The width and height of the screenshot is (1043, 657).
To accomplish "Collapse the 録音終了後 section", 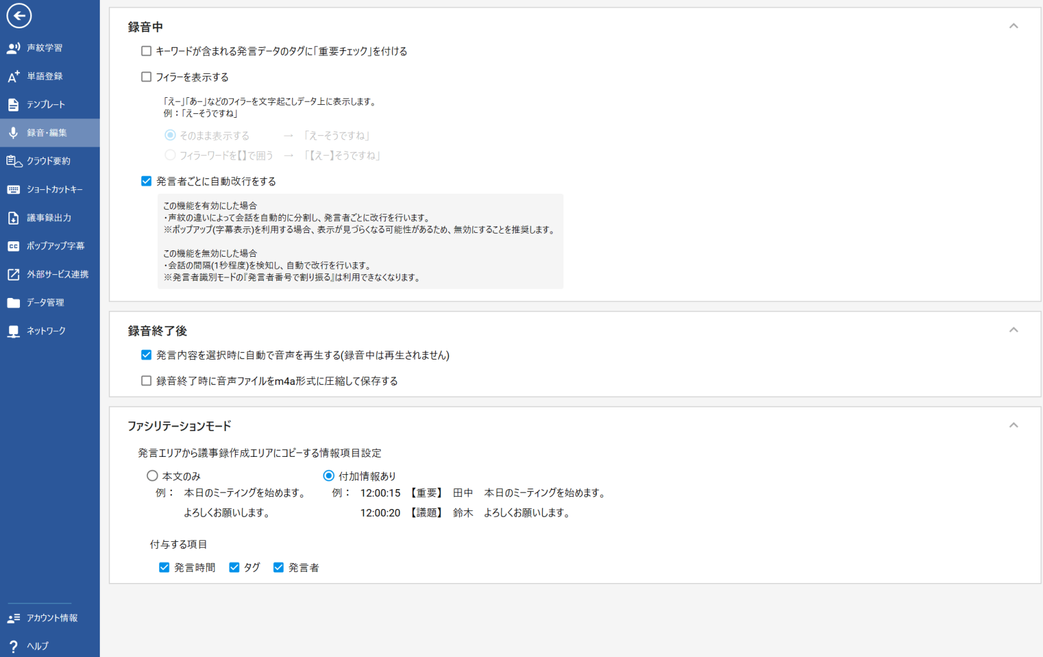I will (x=1013, y=330).
